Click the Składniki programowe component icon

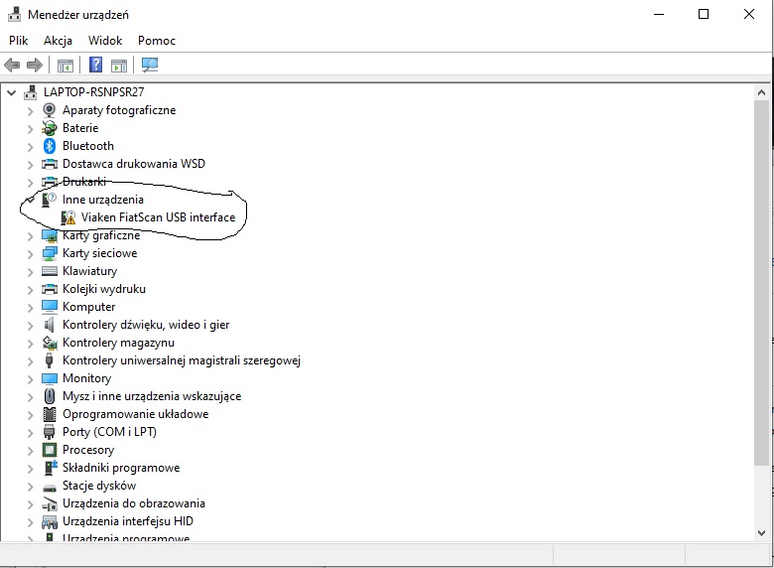(51, 468)
